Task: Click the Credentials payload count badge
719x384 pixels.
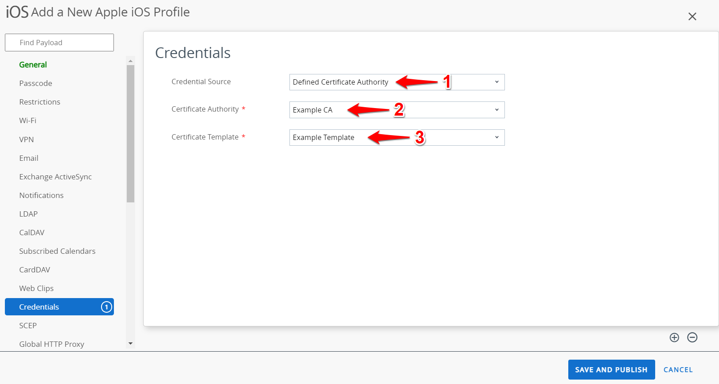Action: (x=106, y=307)
